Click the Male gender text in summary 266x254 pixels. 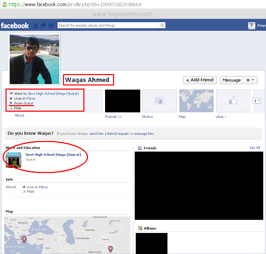tap(18, 108)
